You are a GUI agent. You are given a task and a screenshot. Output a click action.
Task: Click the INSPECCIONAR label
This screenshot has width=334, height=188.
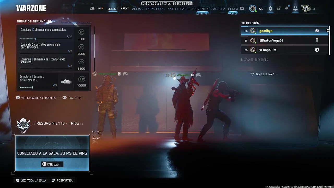265,74
